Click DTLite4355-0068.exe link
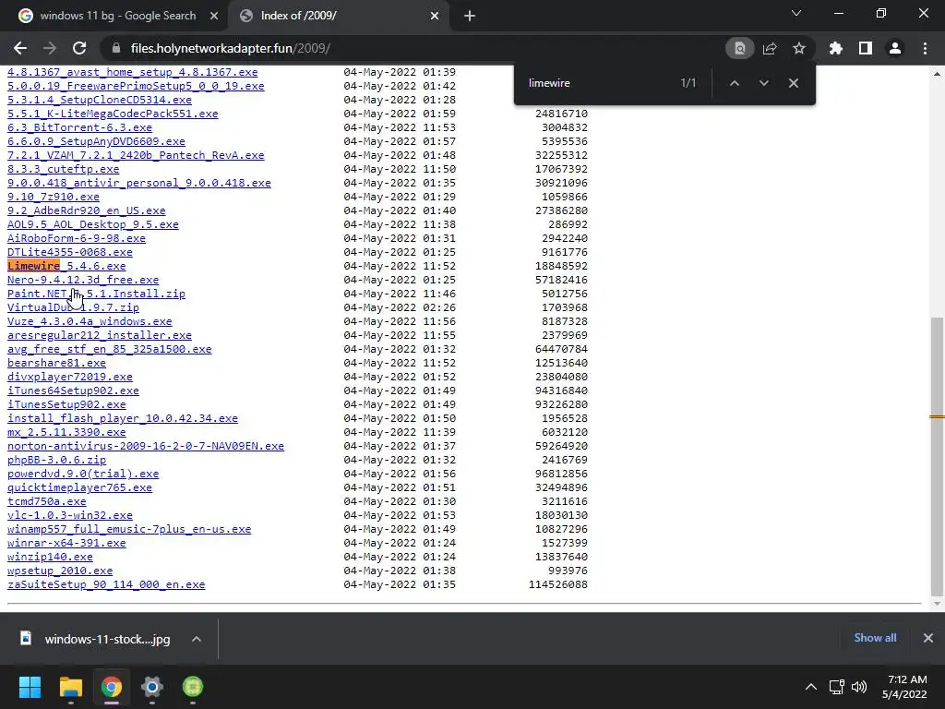Image resolution: width=945 pixels, height=709 pixels. click(70, 252)
